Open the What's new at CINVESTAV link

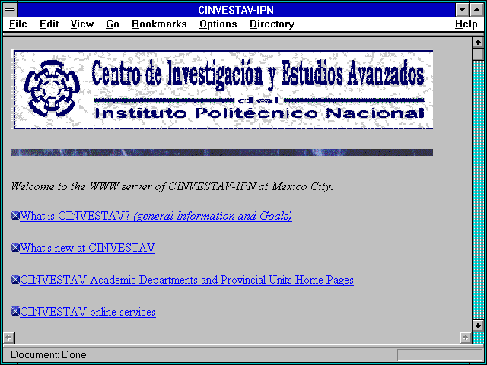88,248
